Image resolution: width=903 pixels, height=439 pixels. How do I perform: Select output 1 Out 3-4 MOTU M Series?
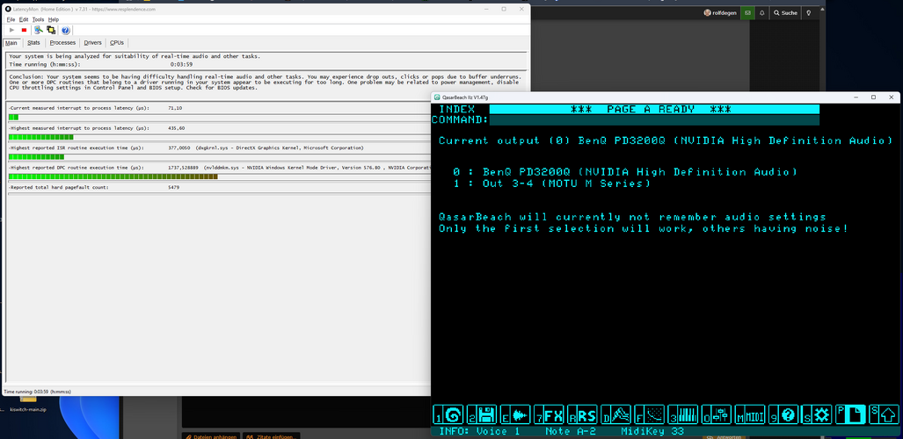pyautogui.click(x=551, y=184)
